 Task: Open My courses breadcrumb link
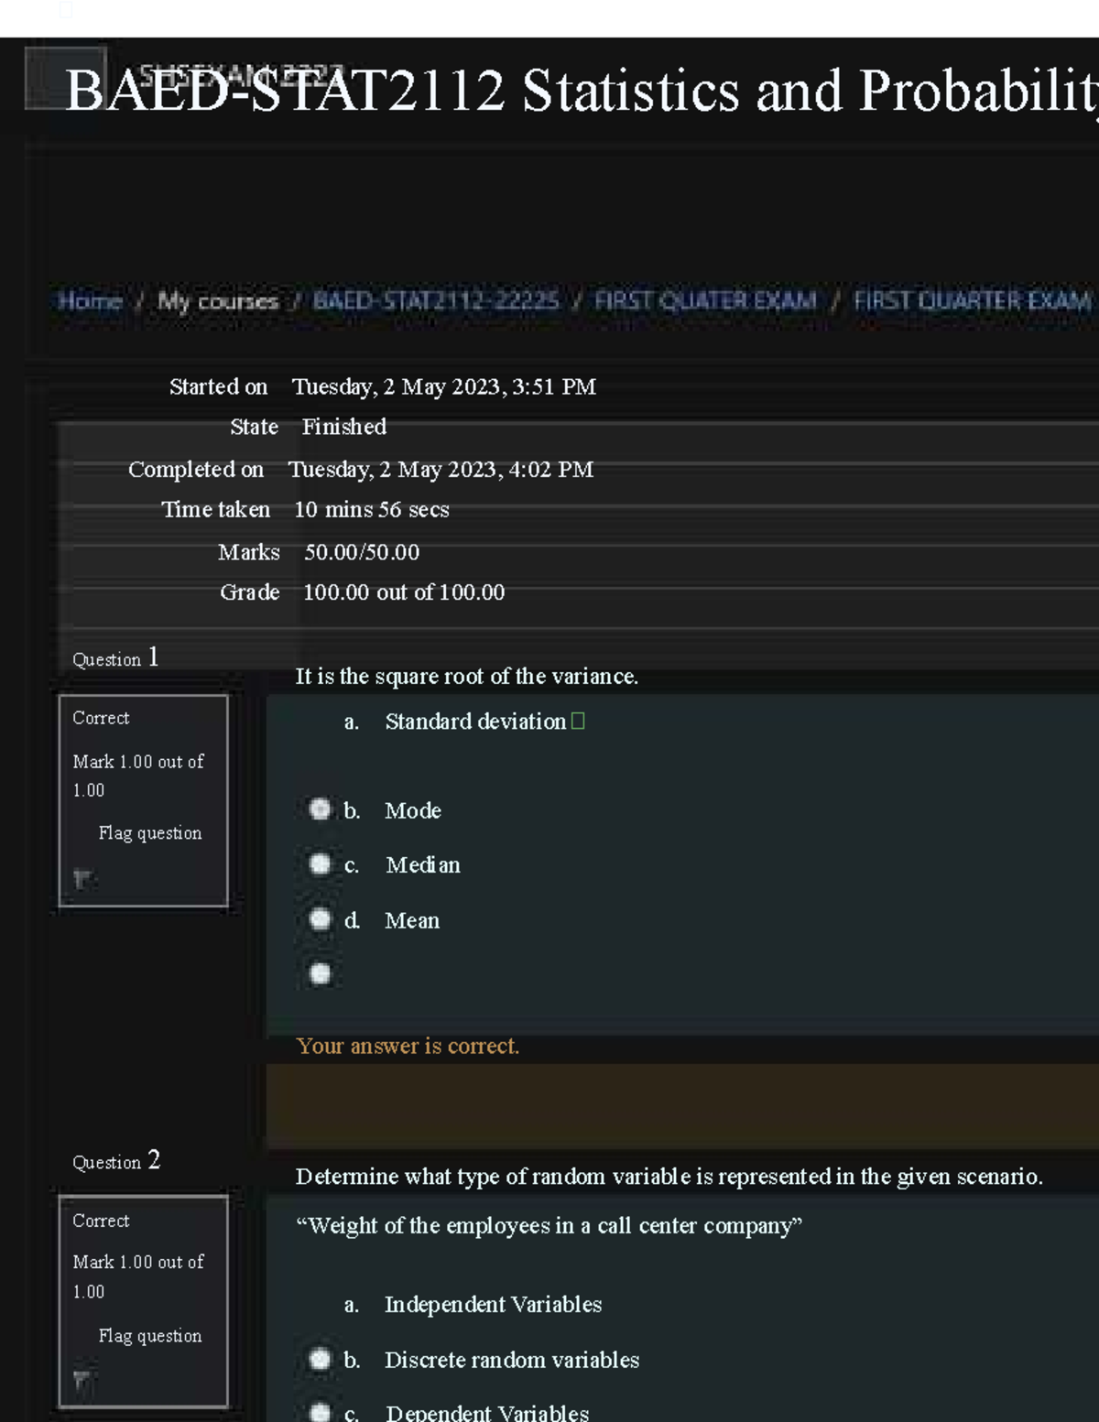218,301
